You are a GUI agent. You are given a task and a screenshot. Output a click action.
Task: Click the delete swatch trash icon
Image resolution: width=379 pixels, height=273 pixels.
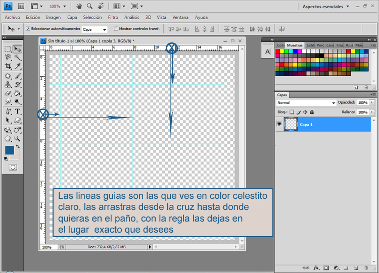(365, 87)
